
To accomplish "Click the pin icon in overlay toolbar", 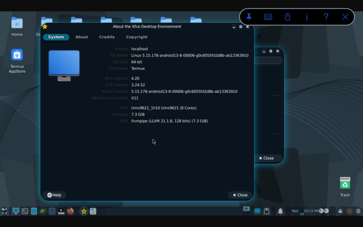I will 249,17.
